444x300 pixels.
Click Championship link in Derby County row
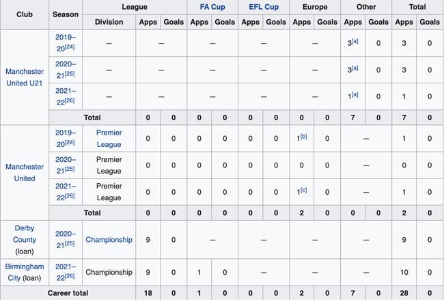tap(109, 240)
